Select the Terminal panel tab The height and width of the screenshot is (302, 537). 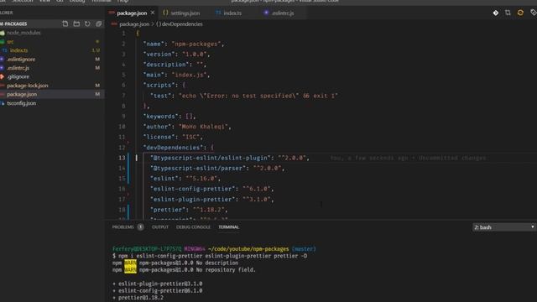(x=229, y=227)
